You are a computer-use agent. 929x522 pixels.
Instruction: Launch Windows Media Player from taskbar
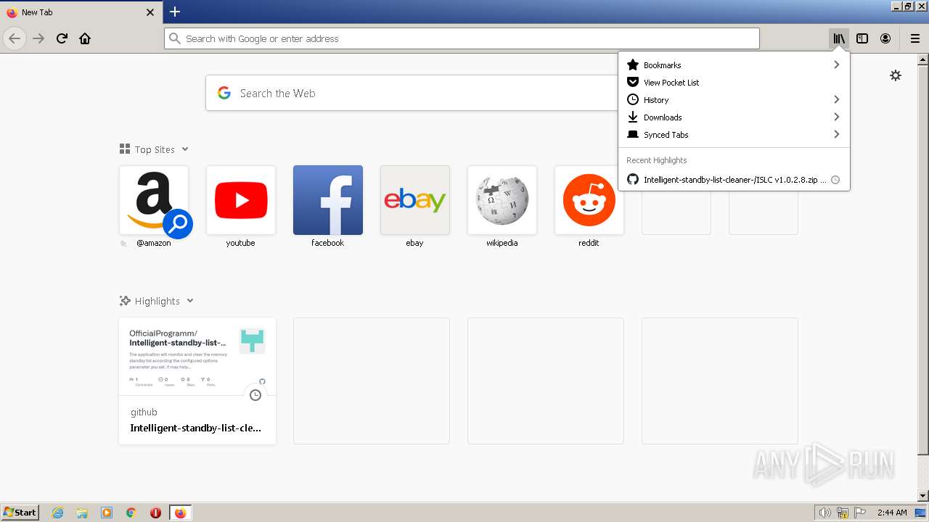click(x=107, y=513)
